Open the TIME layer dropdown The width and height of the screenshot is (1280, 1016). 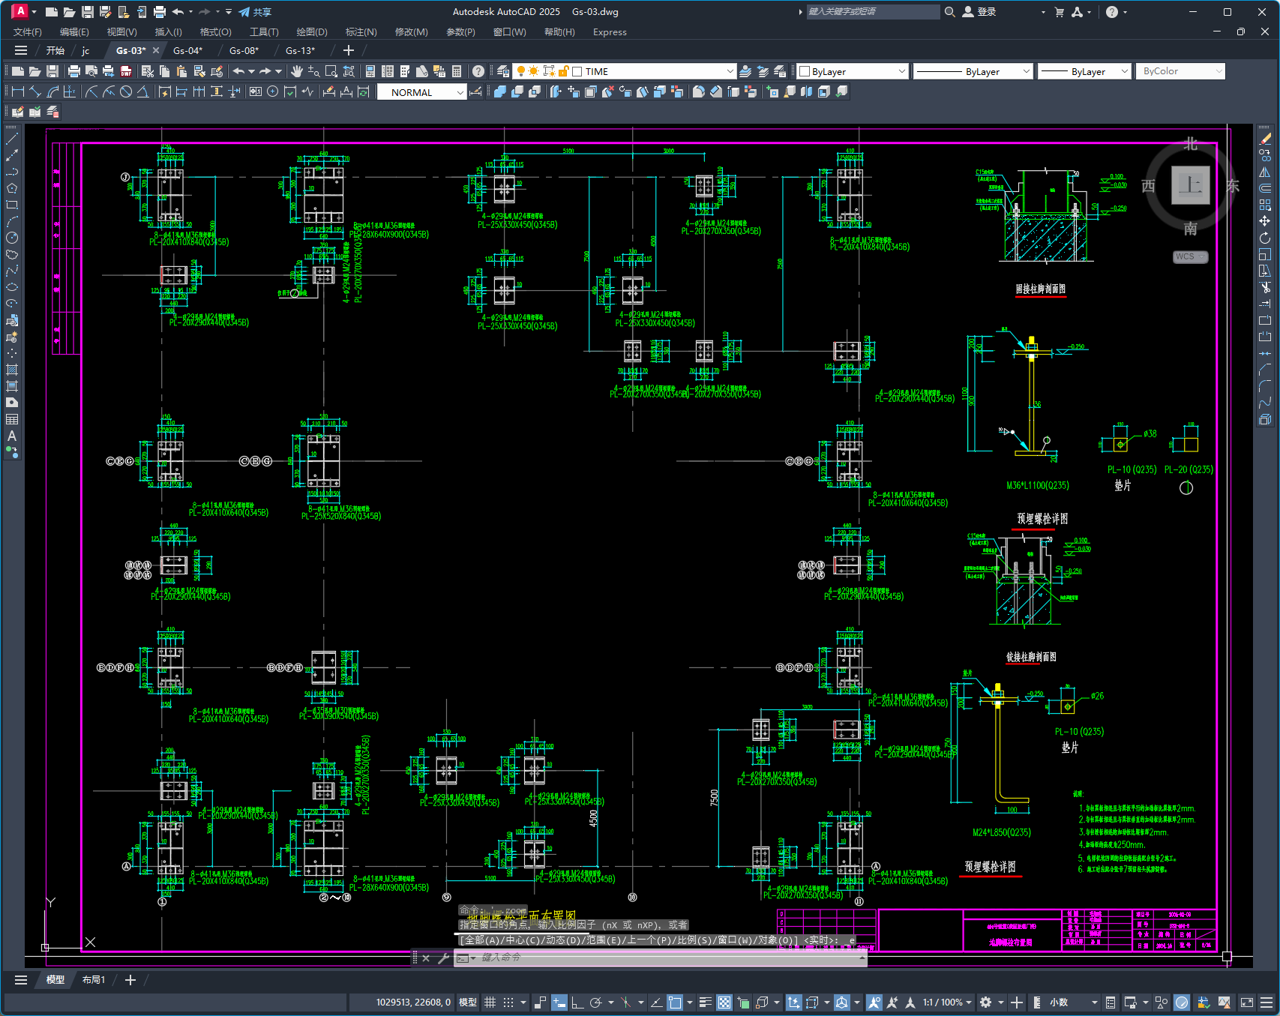[x=730, y=71]
